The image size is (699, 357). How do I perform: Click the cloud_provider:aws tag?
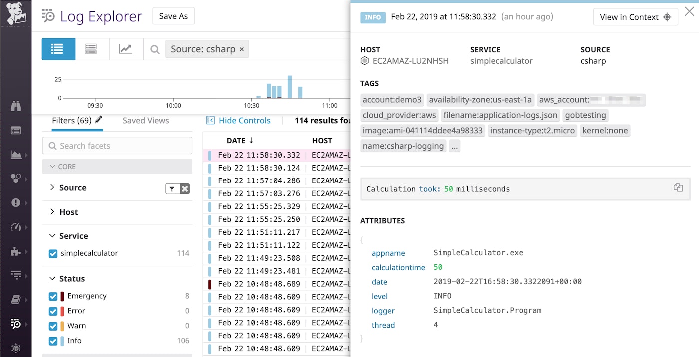pyautogui.click(x=399, y=115)
